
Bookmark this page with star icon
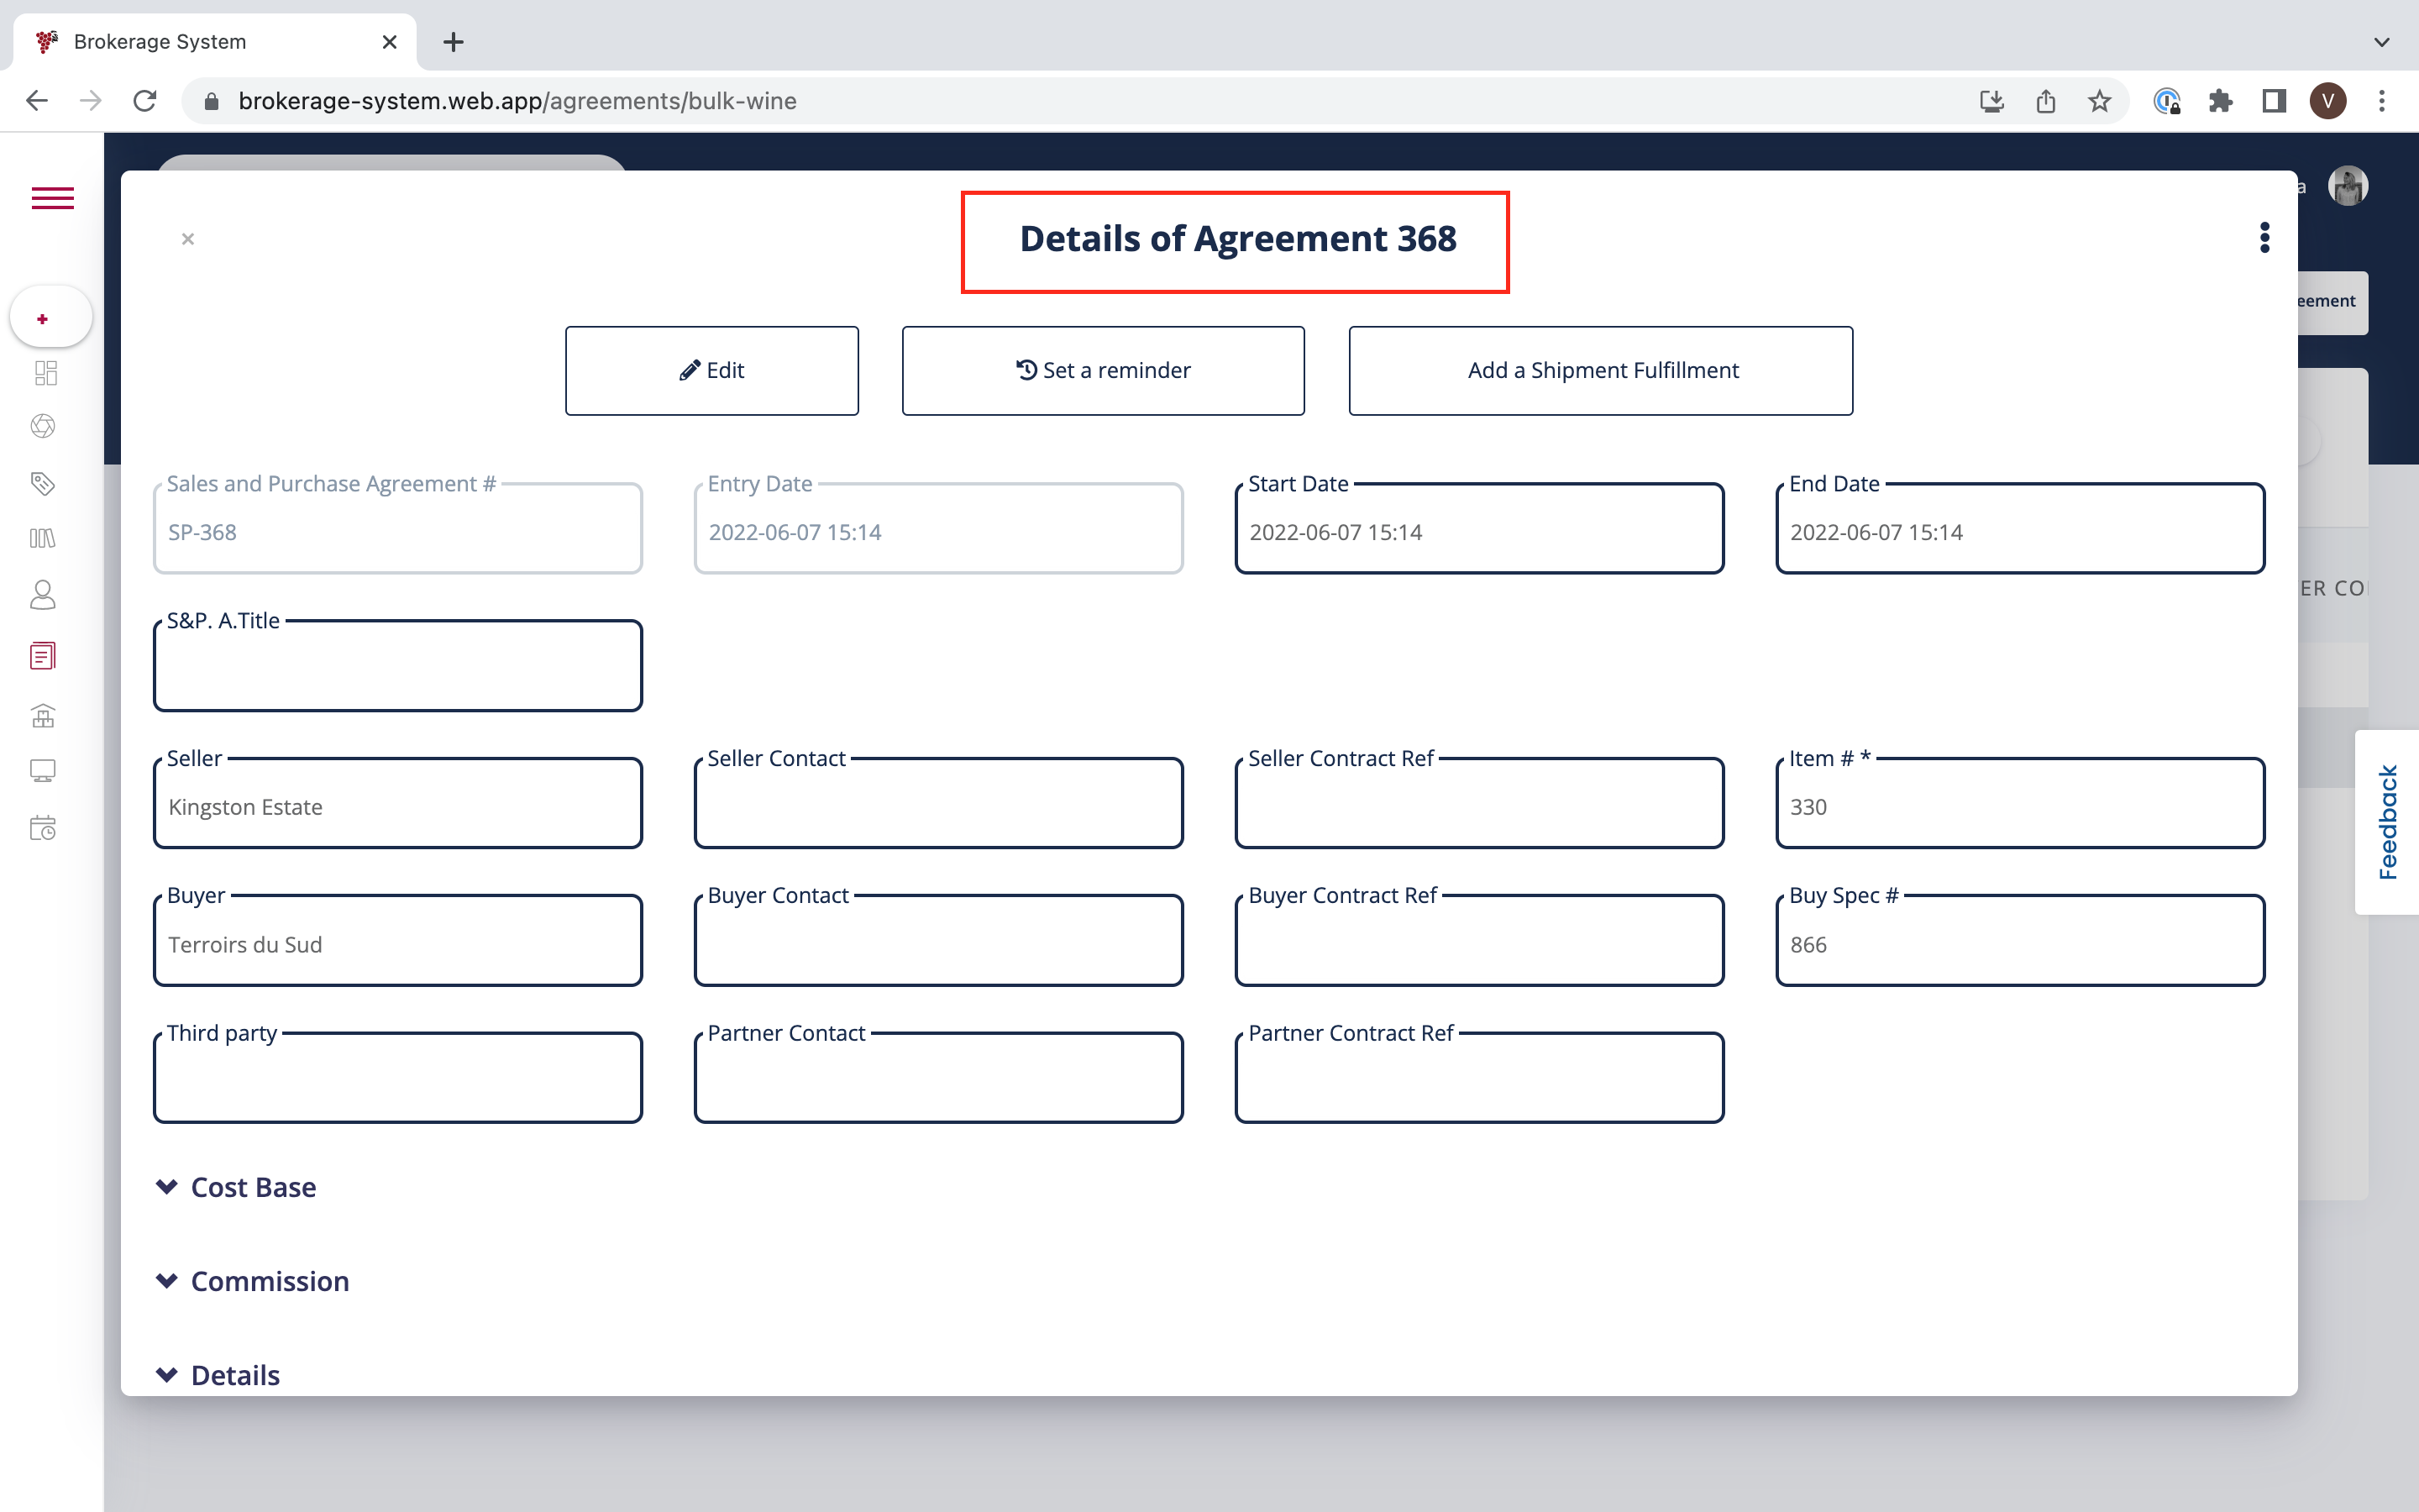[2099, 101]
